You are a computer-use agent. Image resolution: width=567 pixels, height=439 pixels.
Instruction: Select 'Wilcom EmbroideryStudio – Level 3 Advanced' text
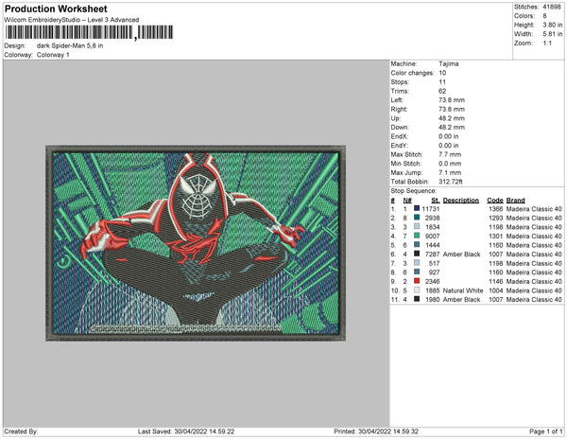click(x=72, y=20)
